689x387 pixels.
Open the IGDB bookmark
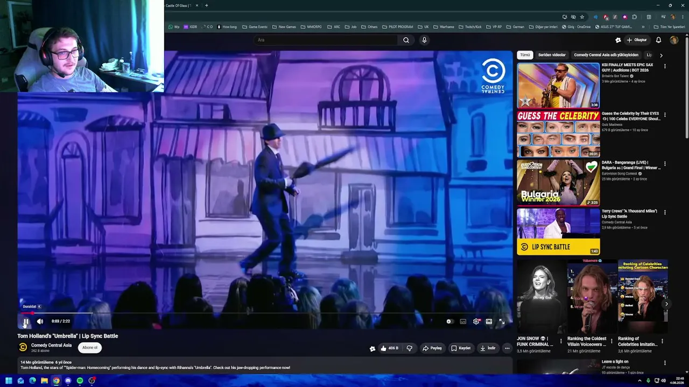coord(191,27)
